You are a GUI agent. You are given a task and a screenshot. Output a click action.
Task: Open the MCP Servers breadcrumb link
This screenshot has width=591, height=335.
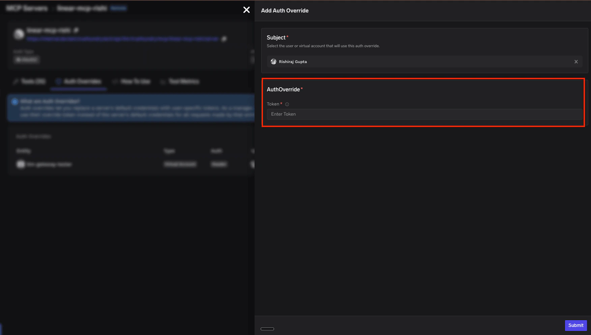click(26, 8)
